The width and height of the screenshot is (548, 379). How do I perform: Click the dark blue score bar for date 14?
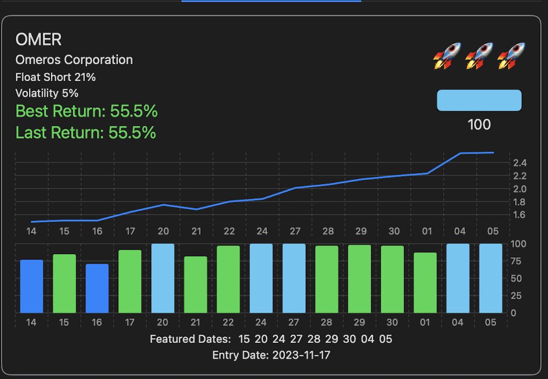tap(31, 286)
